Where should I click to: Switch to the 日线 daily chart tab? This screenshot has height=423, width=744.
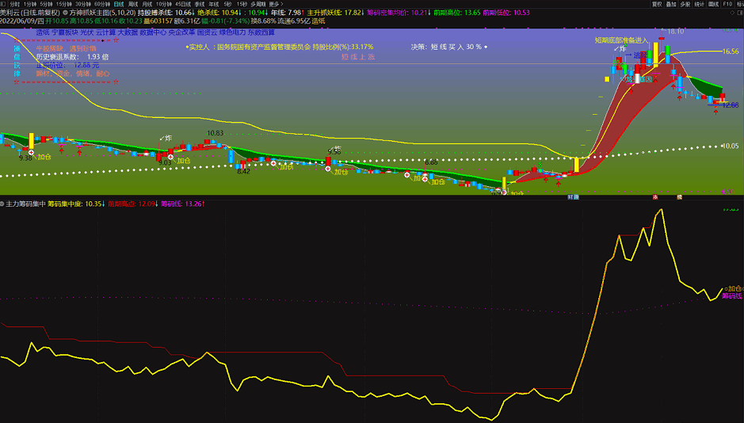point(119,4)
